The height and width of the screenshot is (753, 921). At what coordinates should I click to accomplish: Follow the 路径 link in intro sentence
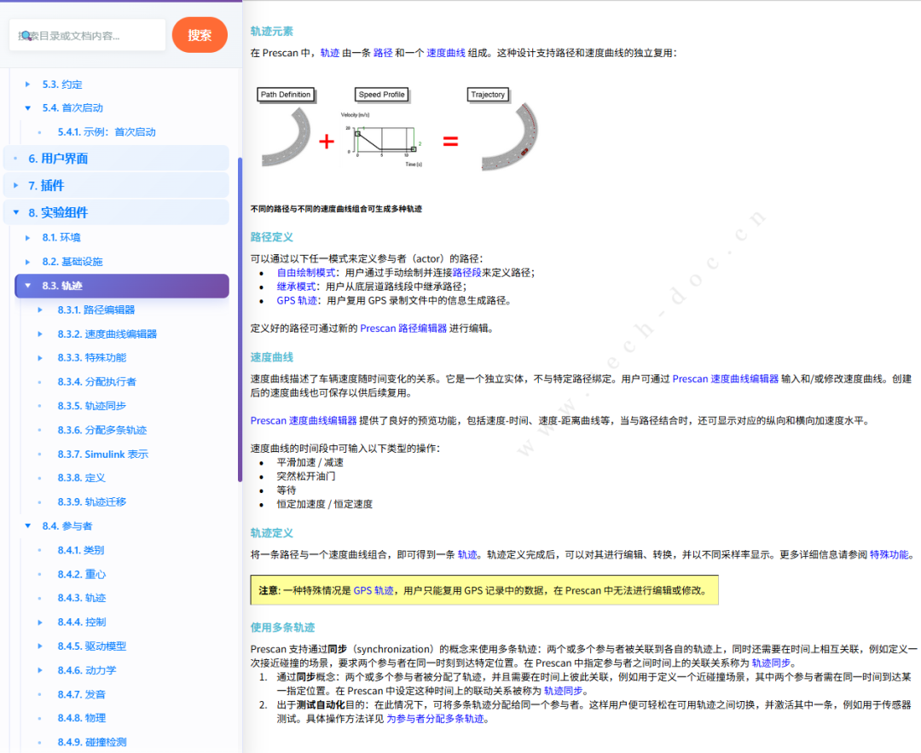383,53
